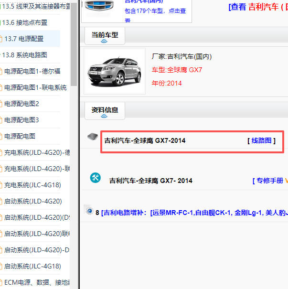Open 充电系统(JLC-4G18) entry
Image resolution: width=288 pixels, height=289 pixels.
pyautogui.click(x=32, y=185)
